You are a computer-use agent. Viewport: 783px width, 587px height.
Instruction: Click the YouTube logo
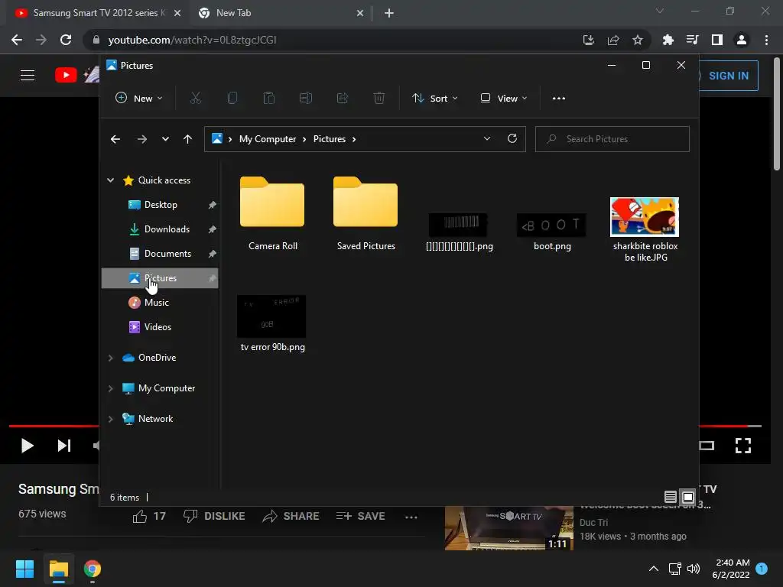click(66, 75)
